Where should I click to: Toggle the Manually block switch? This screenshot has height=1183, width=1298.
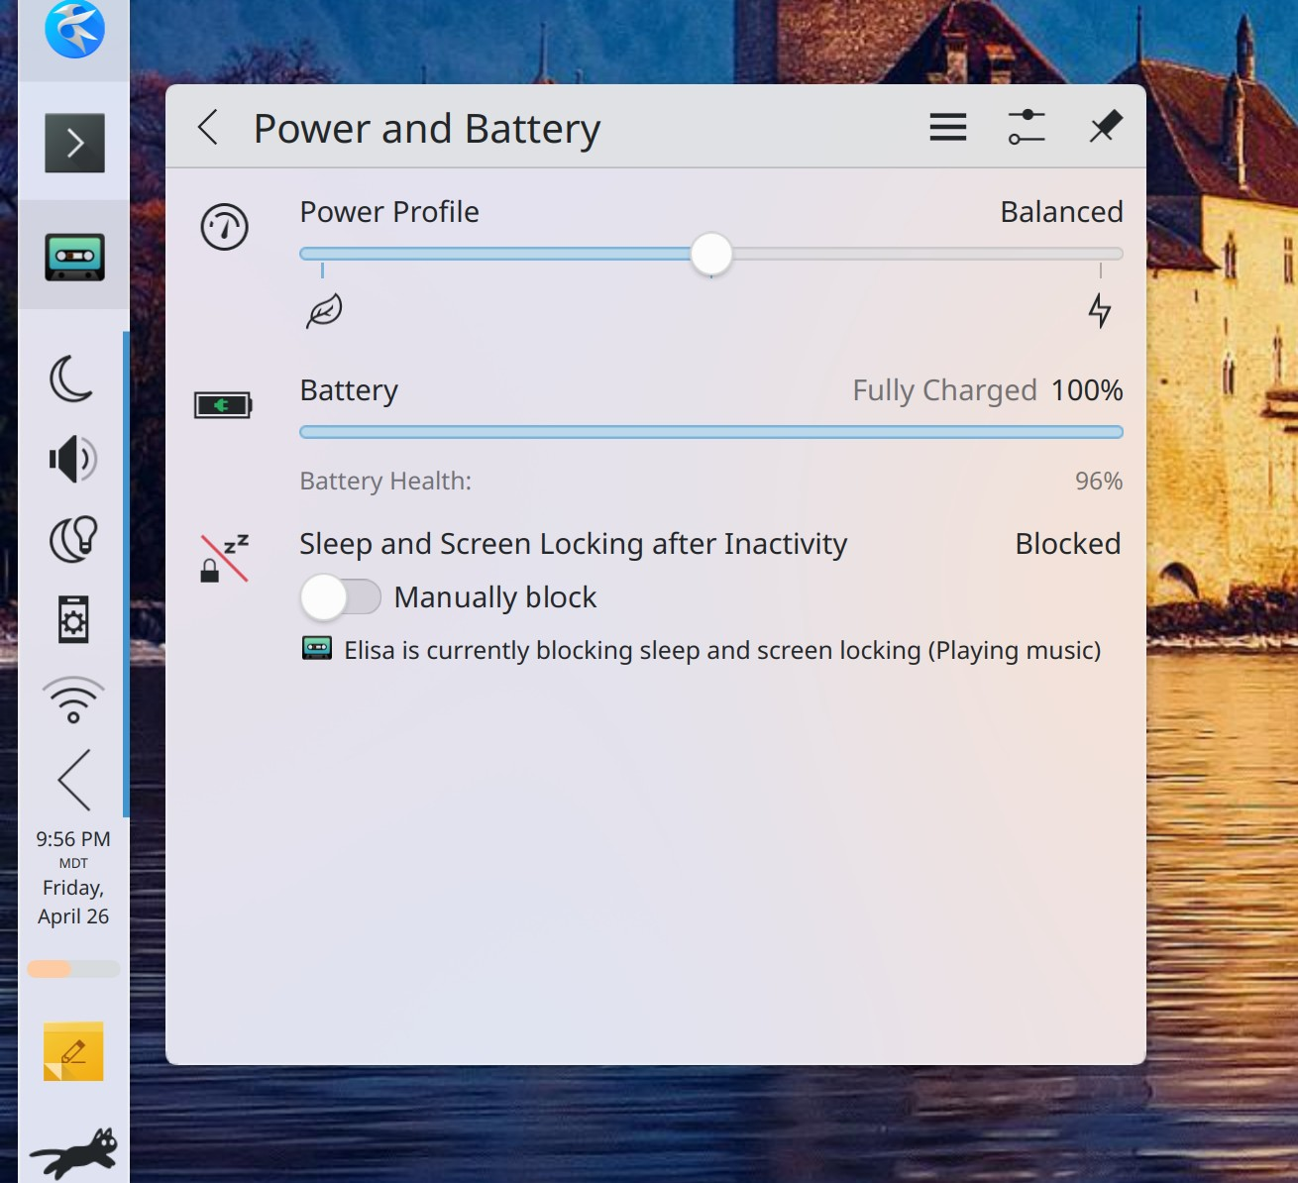tap(340, 597)
